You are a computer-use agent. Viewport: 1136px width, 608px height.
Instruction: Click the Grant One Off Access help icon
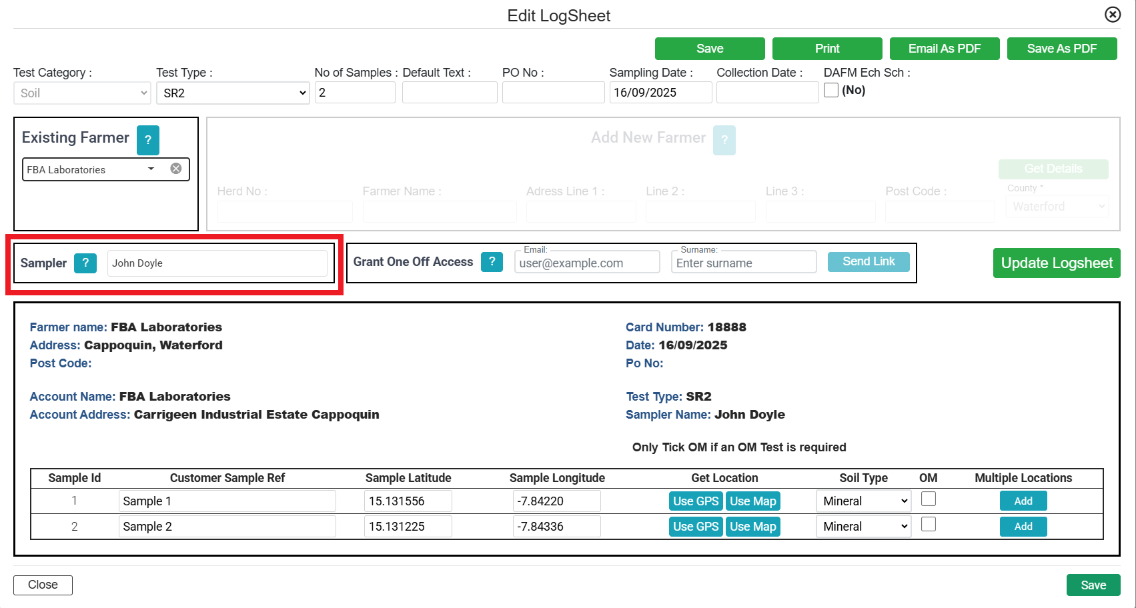click(492, 261)
